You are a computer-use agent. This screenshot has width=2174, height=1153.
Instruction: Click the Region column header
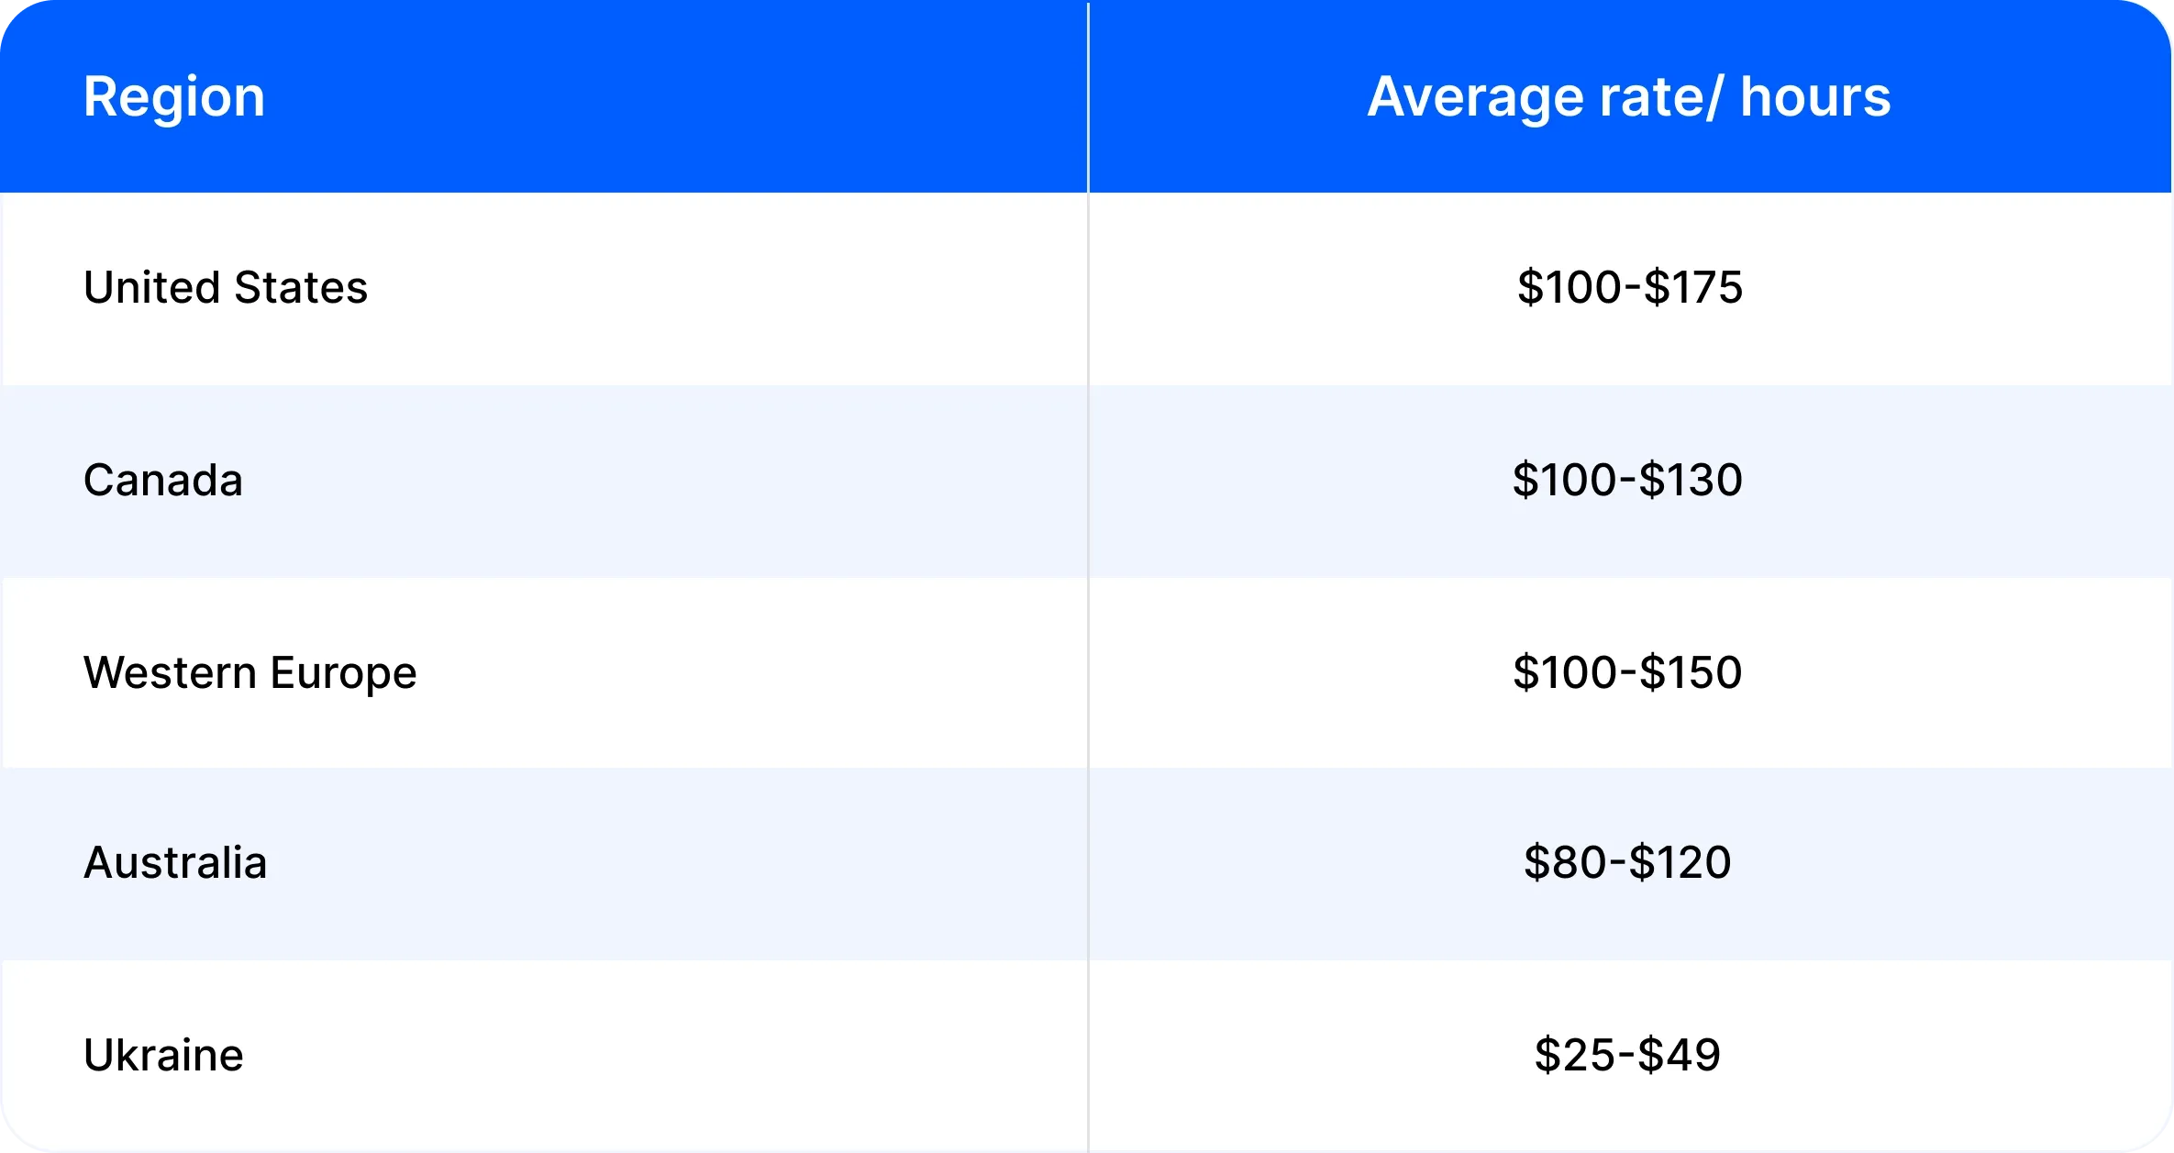click(x=174, y=97)
